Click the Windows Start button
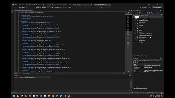The width and height of the screenshot is (175, 98). 14,96
